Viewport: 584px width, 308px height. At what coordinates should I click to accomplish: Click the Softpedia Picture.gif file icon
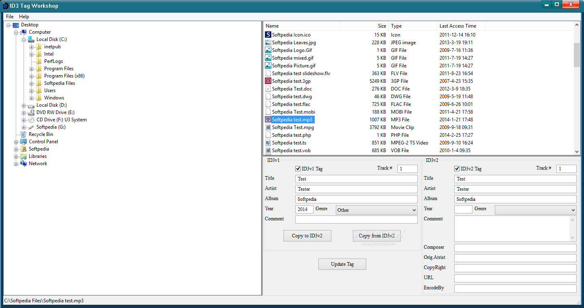268,66
